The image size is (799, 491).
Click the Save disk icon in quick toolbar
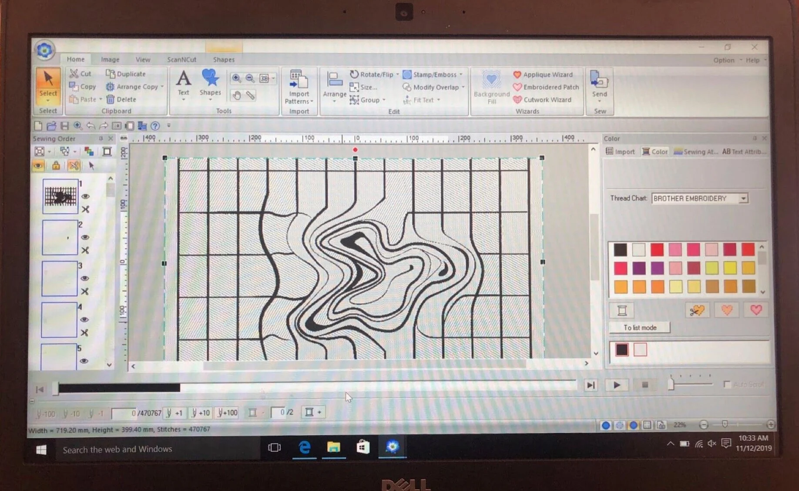point(64,126)
